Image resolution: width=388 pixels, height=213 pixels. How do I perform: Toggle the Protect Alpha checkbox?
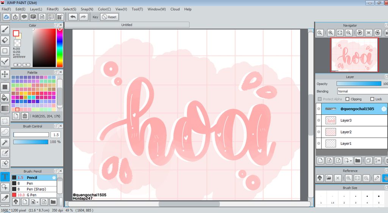[320, 99]
